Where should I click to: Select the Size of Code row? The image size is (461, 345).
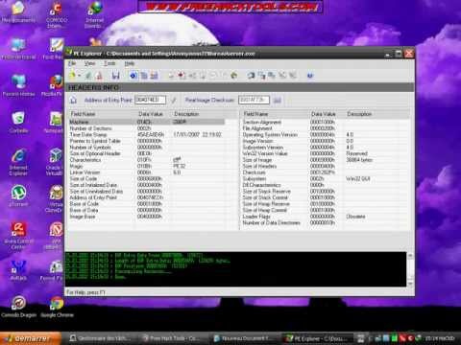tap(147, 178)
